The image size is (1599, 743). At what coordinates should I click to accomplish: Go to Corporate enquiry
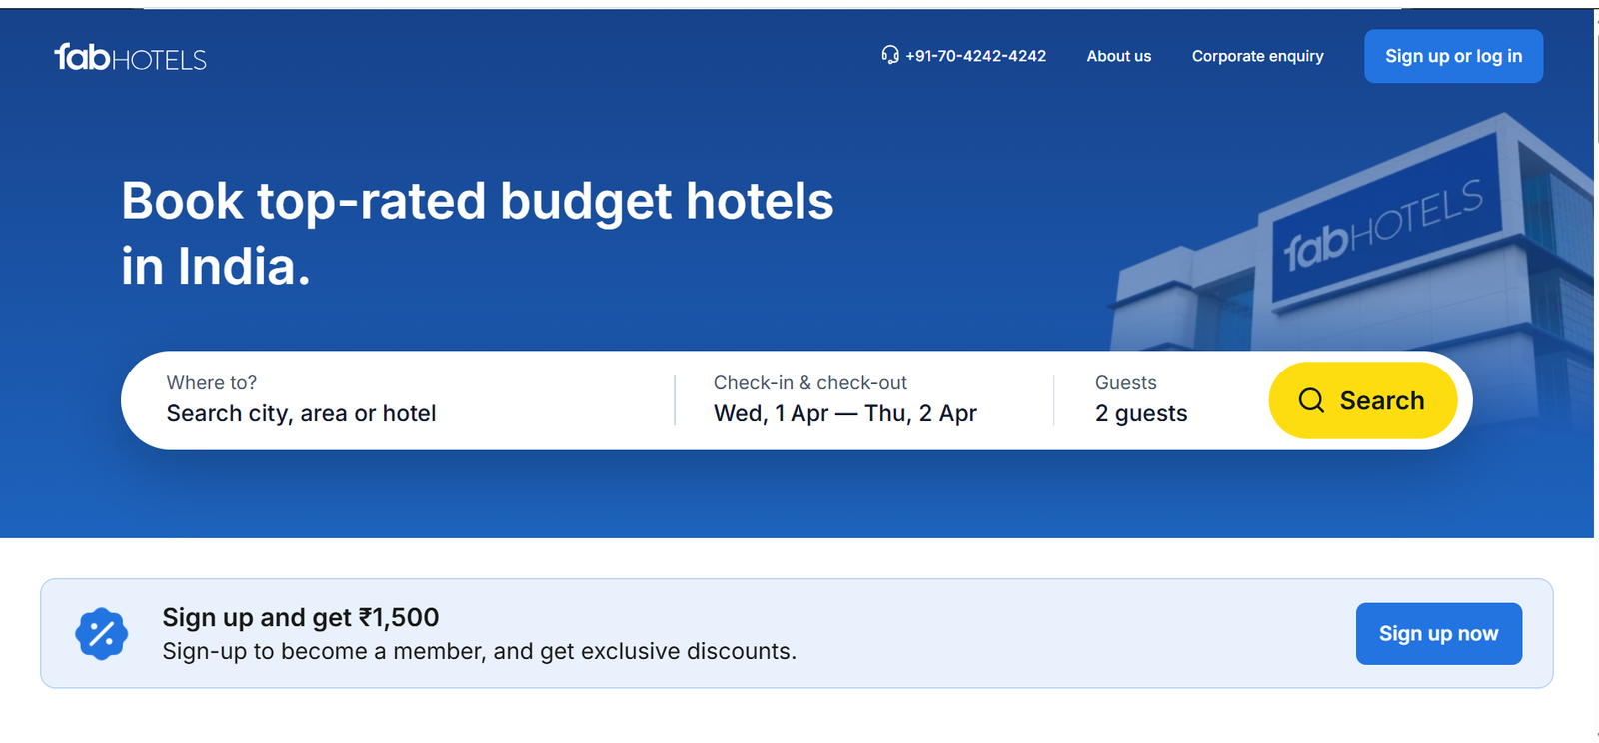1257,56
